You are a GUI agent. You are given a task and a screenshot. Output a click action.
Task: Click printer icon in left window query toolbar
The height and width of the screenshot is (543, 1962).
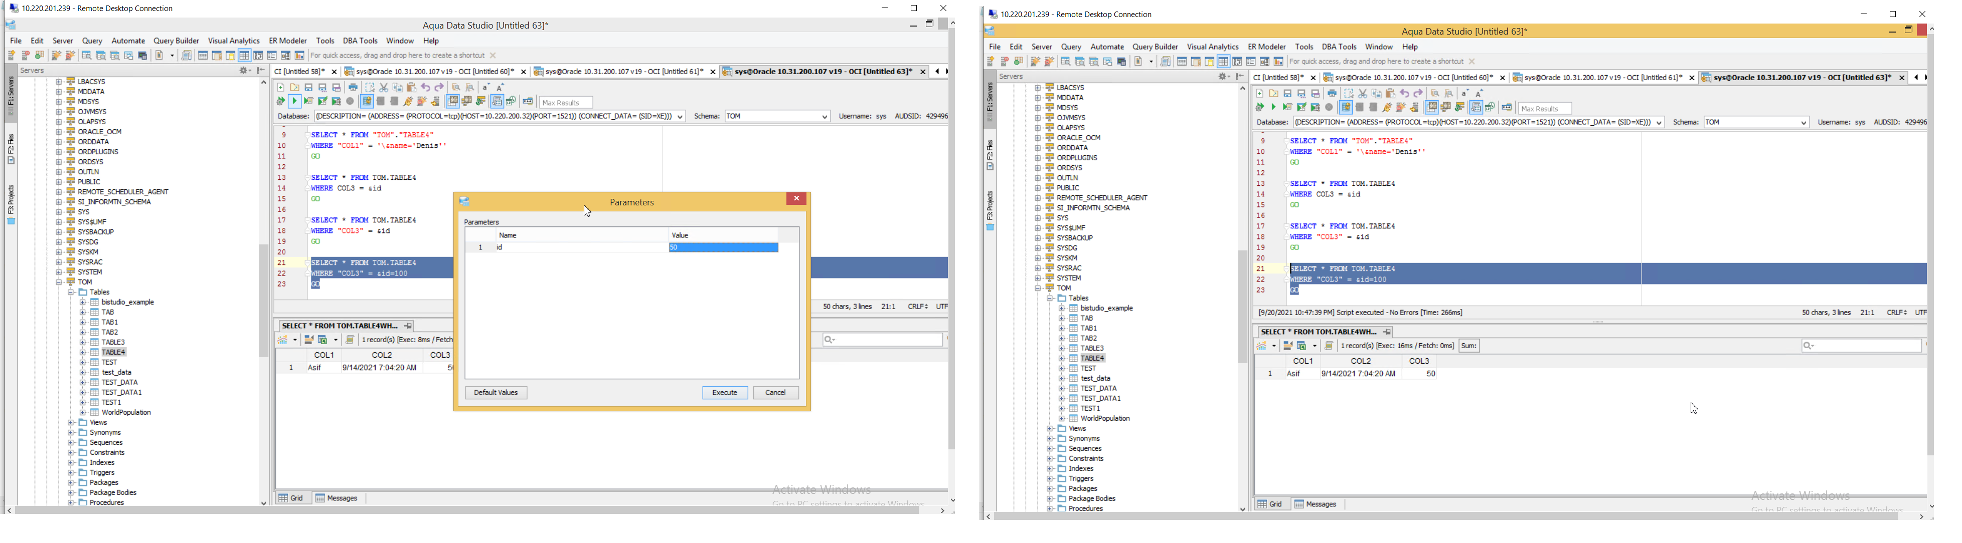coord(354,88)
